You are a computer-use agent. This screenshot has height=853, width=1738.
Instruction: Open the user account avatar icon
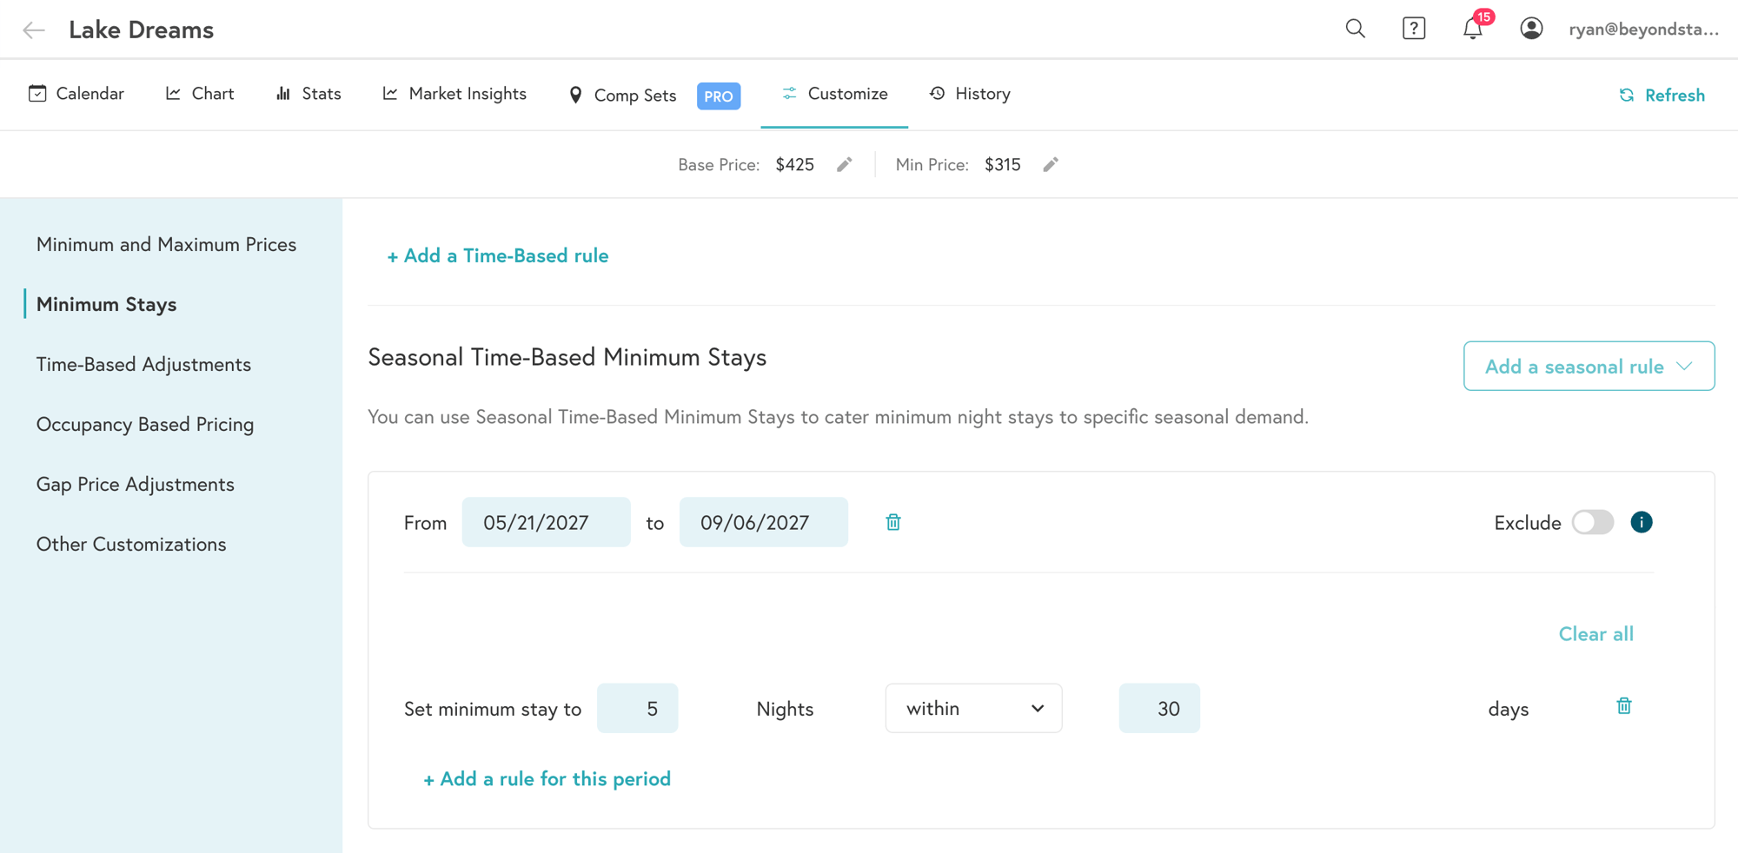(1531, 29)
